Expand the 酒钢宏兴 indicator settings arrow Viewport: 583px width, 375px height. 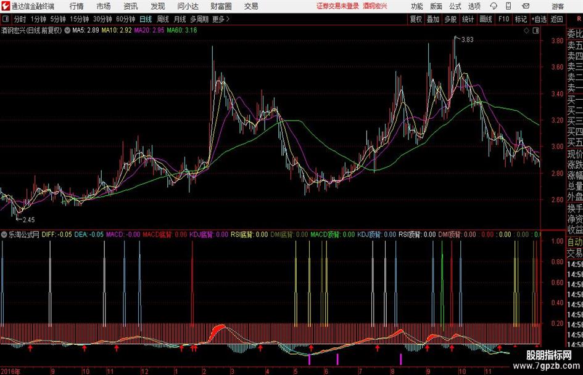point(67,30)
